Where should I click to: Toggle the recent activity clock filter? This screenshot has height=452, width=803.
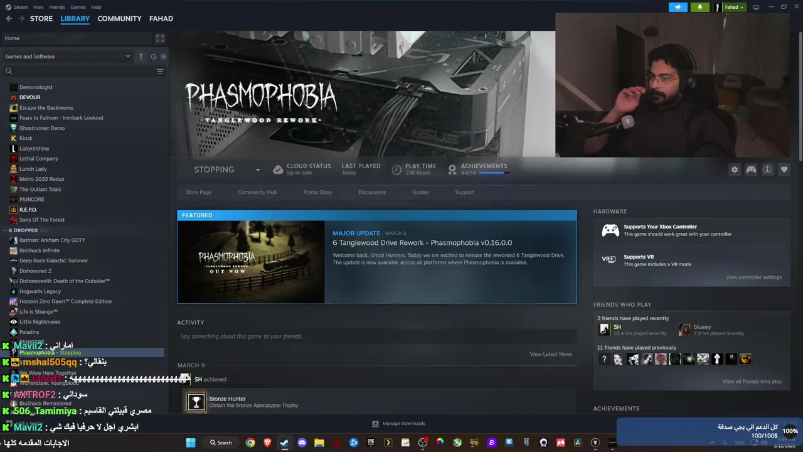click(154, 56)
